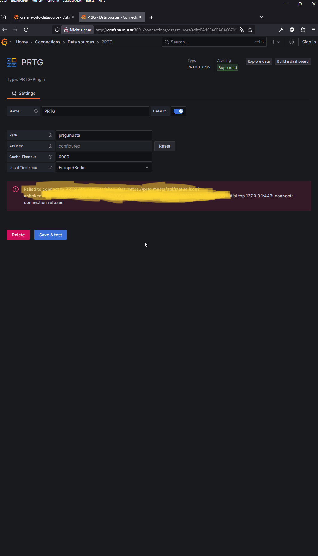The height and width of the screenshot is (556, 318).
Task: Click the Path field info icon
Action: (50, 135)
